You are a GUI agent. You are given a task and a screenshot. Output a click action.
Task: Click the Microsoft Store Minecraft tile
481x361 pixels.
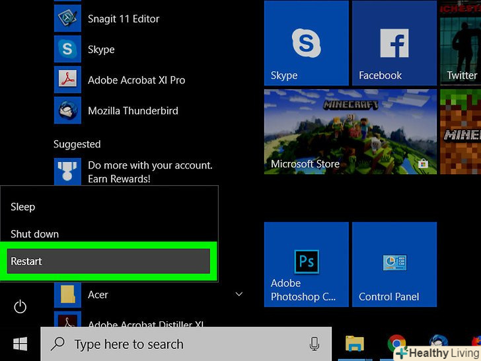tap(350, 132)
